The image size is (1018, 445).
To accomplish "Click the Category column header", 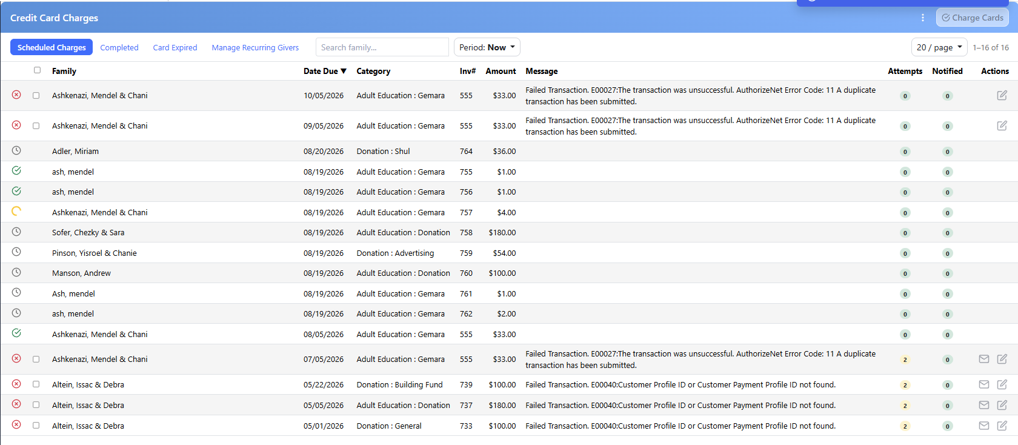I will tap(373, 71).
